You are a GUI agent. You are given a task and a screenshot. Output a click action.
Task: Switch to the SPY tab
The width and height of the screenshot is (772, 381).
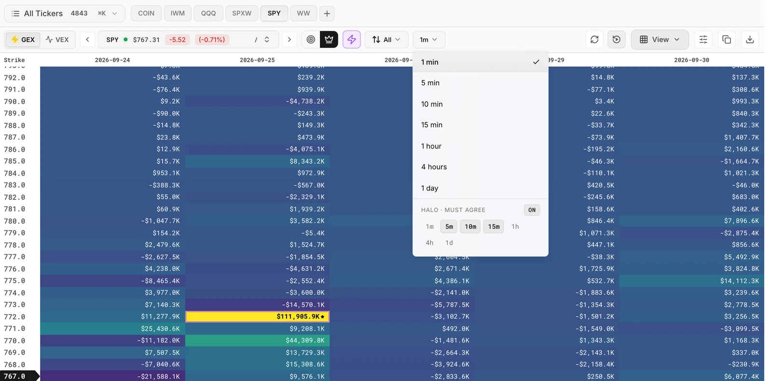pos(274,13)
